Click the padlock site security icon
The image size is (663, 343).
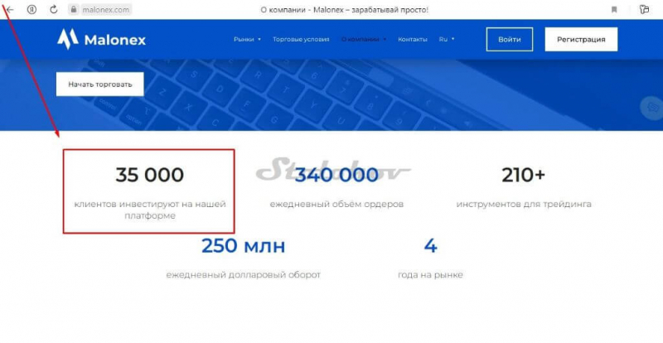pos(74,9)
